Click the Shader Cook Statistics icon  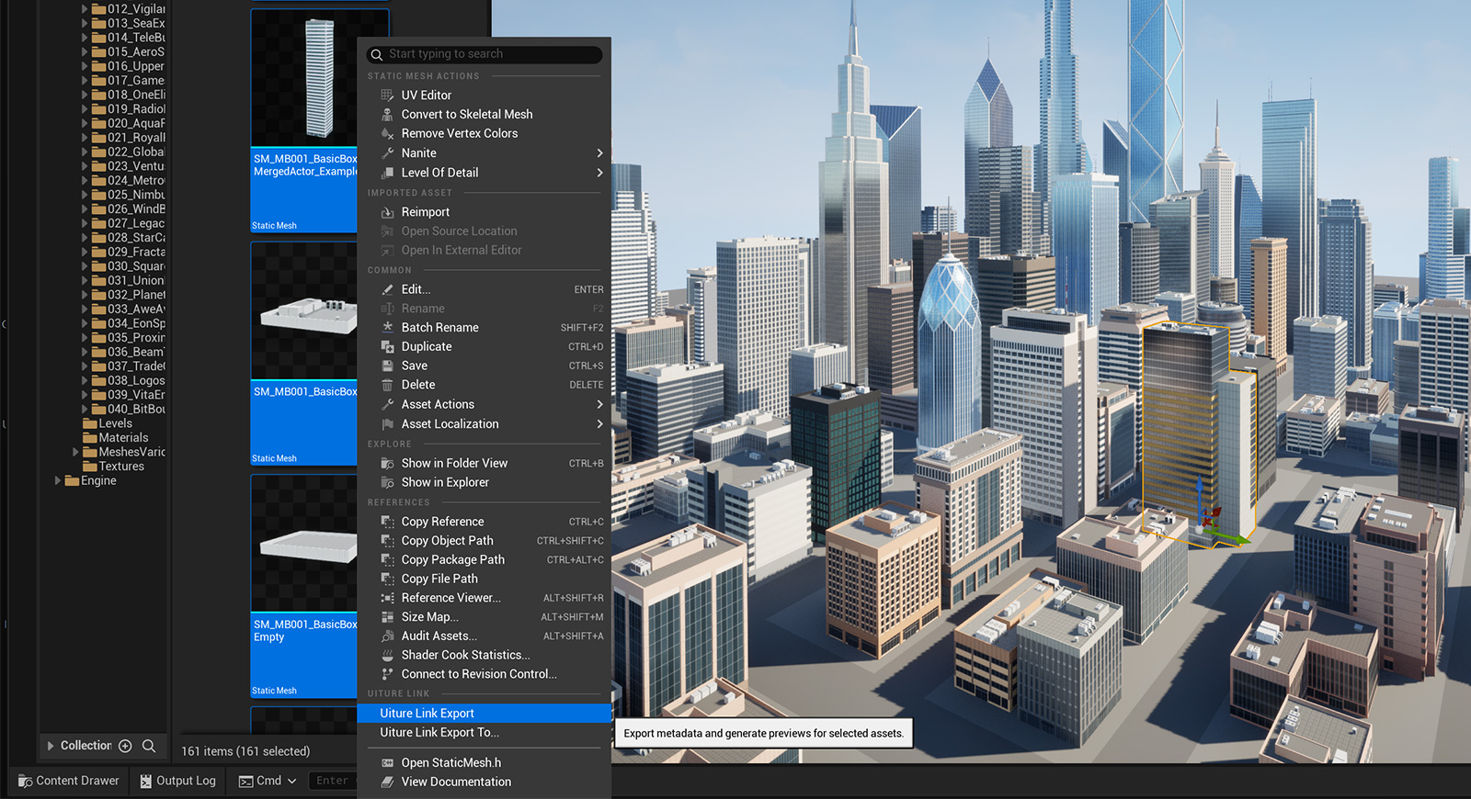click(x=387, y=656)
